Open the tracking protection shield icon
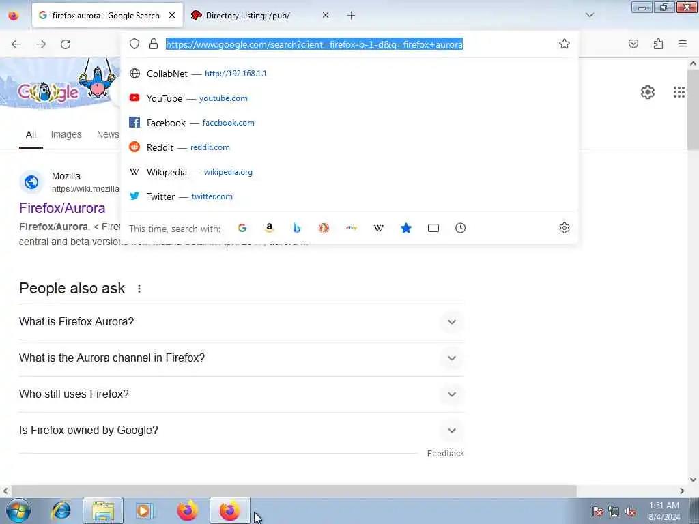The height and width of the screenshot is (524, 699). (x=134, y=44)
